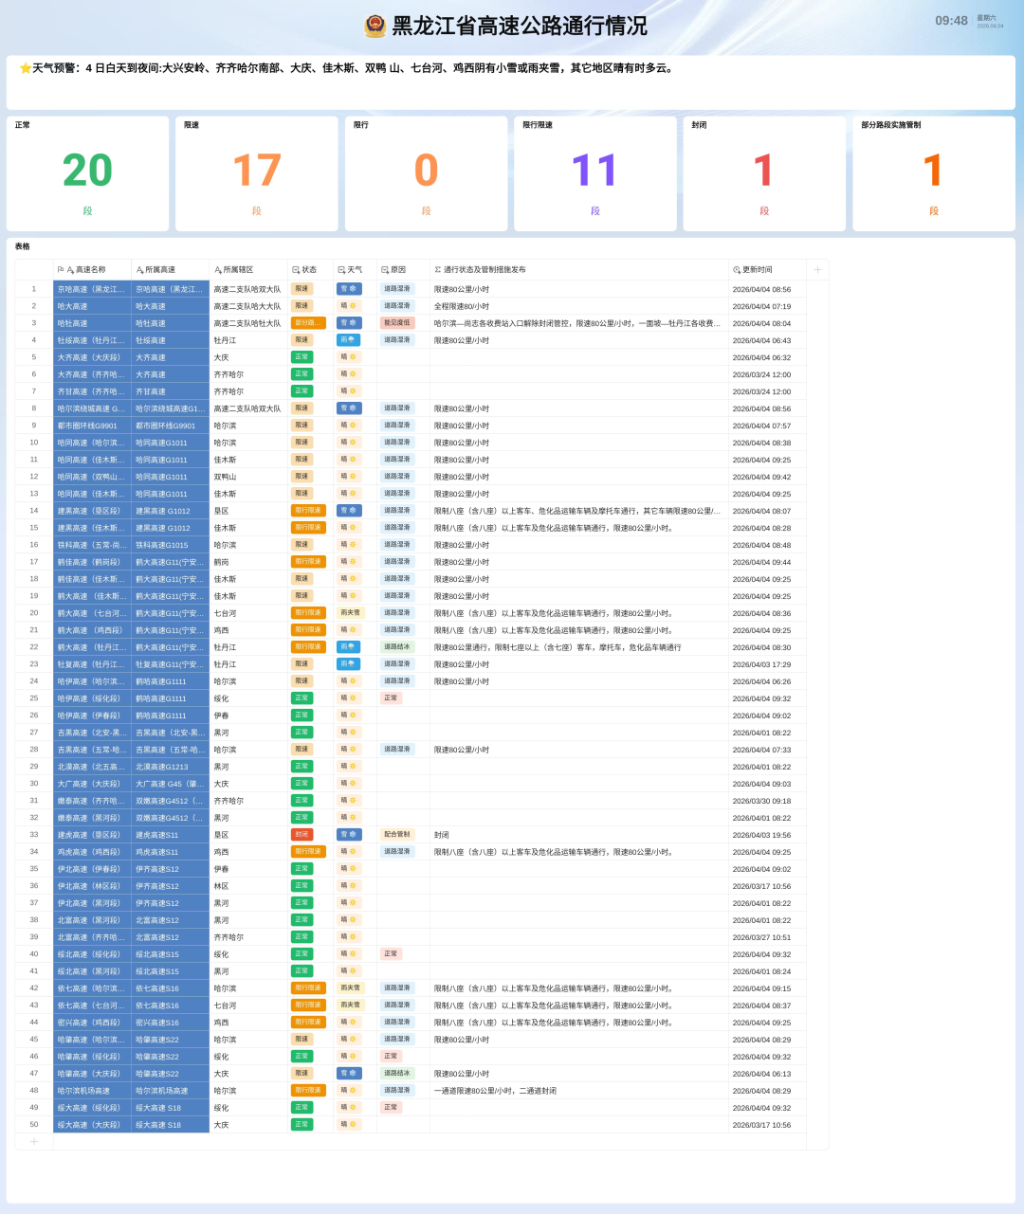Click the text-type icon in 所属辖区 header
Screen dimensions: 1024x1214
217,270
